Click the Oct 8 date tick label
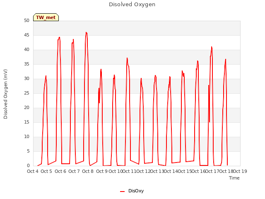 [88, 171]
